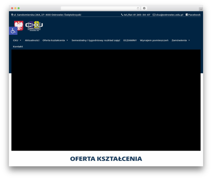The height and width of the screenshot is (179, 212).
Task: Expand the Zamówienia menu arrow
Action: point(189,40)
